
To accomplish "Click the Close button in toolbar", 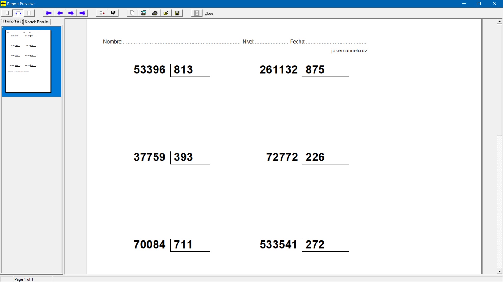I will (x=209, y=13).
